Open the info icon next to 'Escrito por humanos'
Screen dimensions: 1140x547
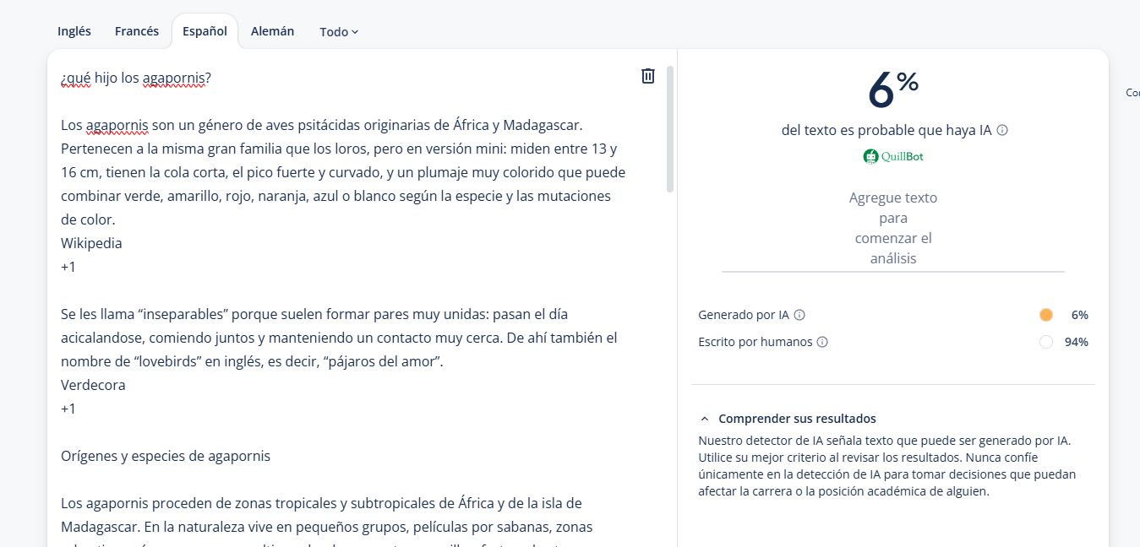point(822,342)
